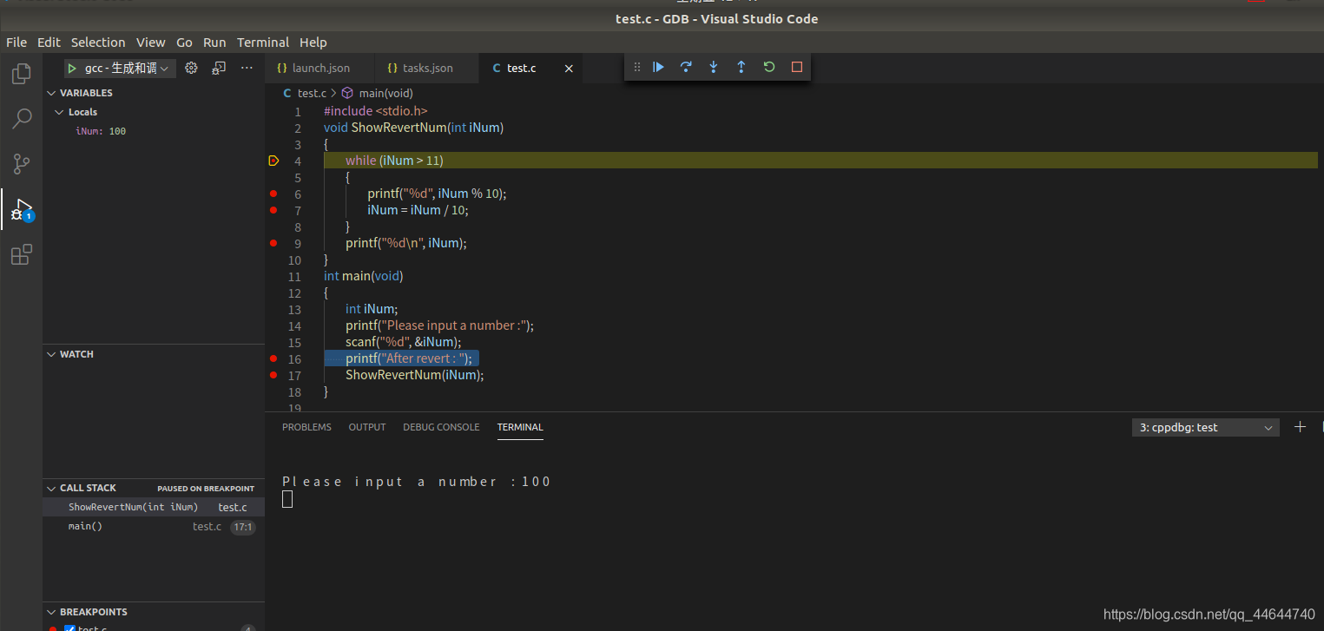This screenshot has height=631, width=1324.
Task: Open the Go menu
Action: [x=184, y=42]
